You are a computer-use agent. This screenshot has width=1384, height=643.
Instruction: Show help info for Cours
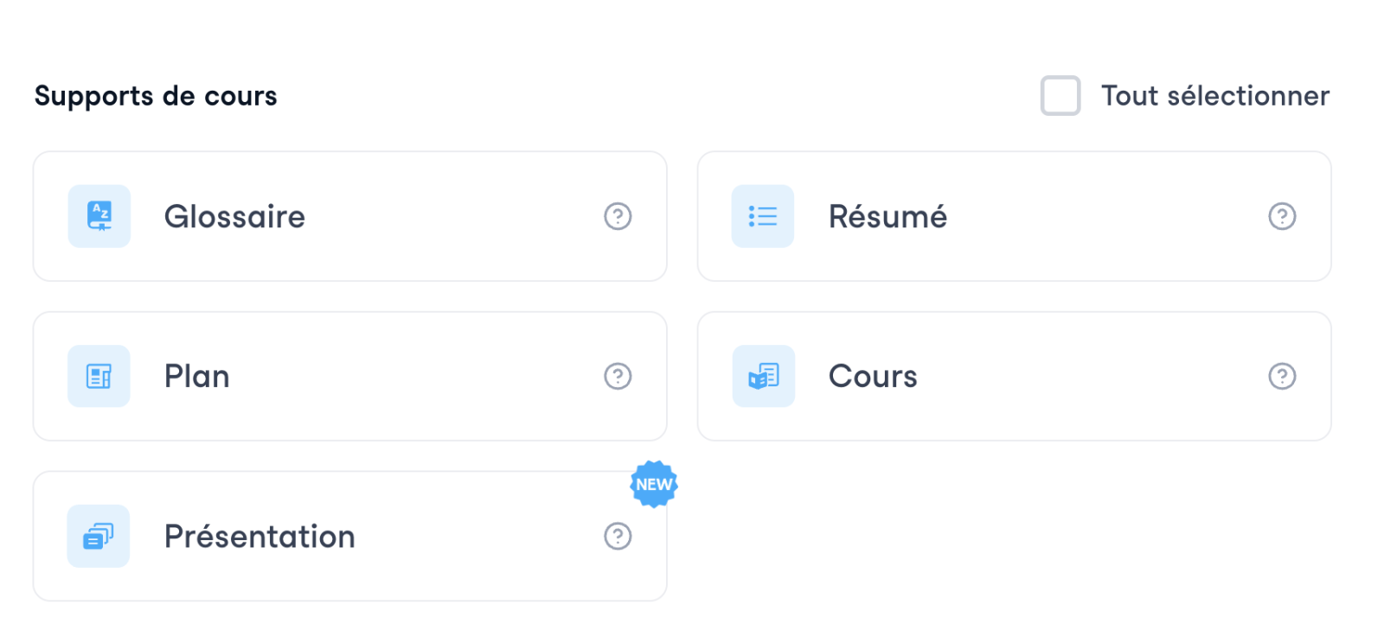pyautogui.click(x=1282, y=376)
